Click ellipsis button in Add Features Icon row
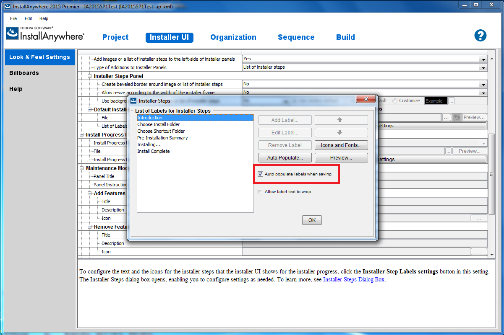Screen dimensions: 504x335 point(479,218)
